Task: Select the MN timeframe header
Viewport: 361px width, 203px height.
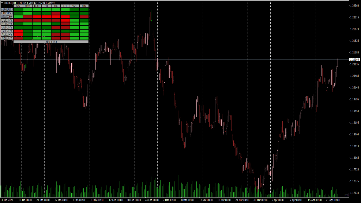Action: point(84,6)
